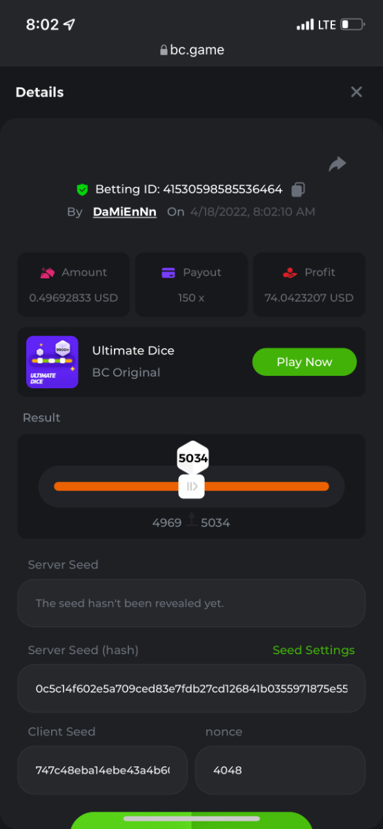Click the Payout card icon
Viewport: 383px width, 829px height.
click(168, 273)
